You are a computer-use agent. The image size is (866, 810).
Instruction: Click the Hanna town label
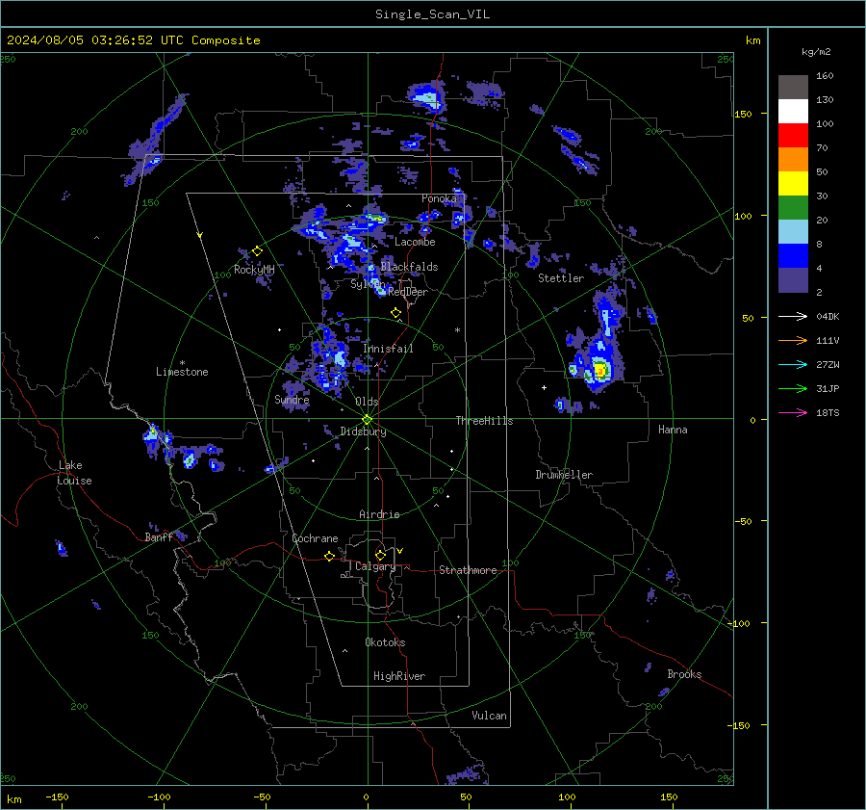pyautogui.click(x=673, y=430)
